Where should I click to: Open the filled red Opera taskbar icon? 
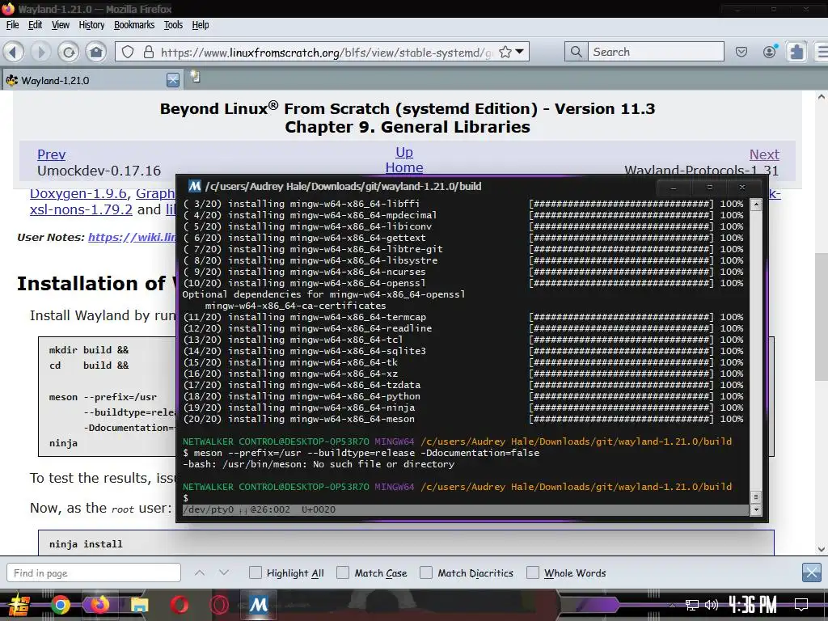(x=180, y=605)
